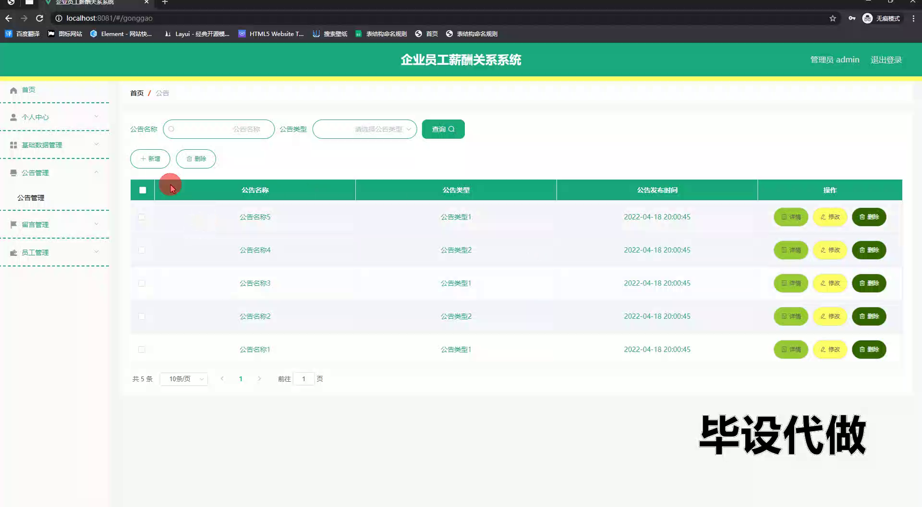
Task: Expand 基础数据管理 menu chevron
Action: coord(96,145)
